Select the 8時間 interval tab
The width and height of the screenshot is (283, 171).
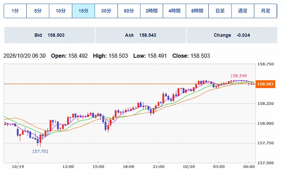click(197, 11)
